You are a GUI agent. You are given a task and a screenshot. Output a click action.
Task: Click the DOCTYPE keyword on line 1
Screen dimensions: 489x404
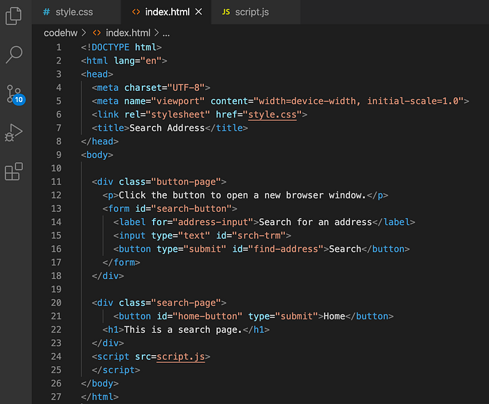click(x=110, y=48)
